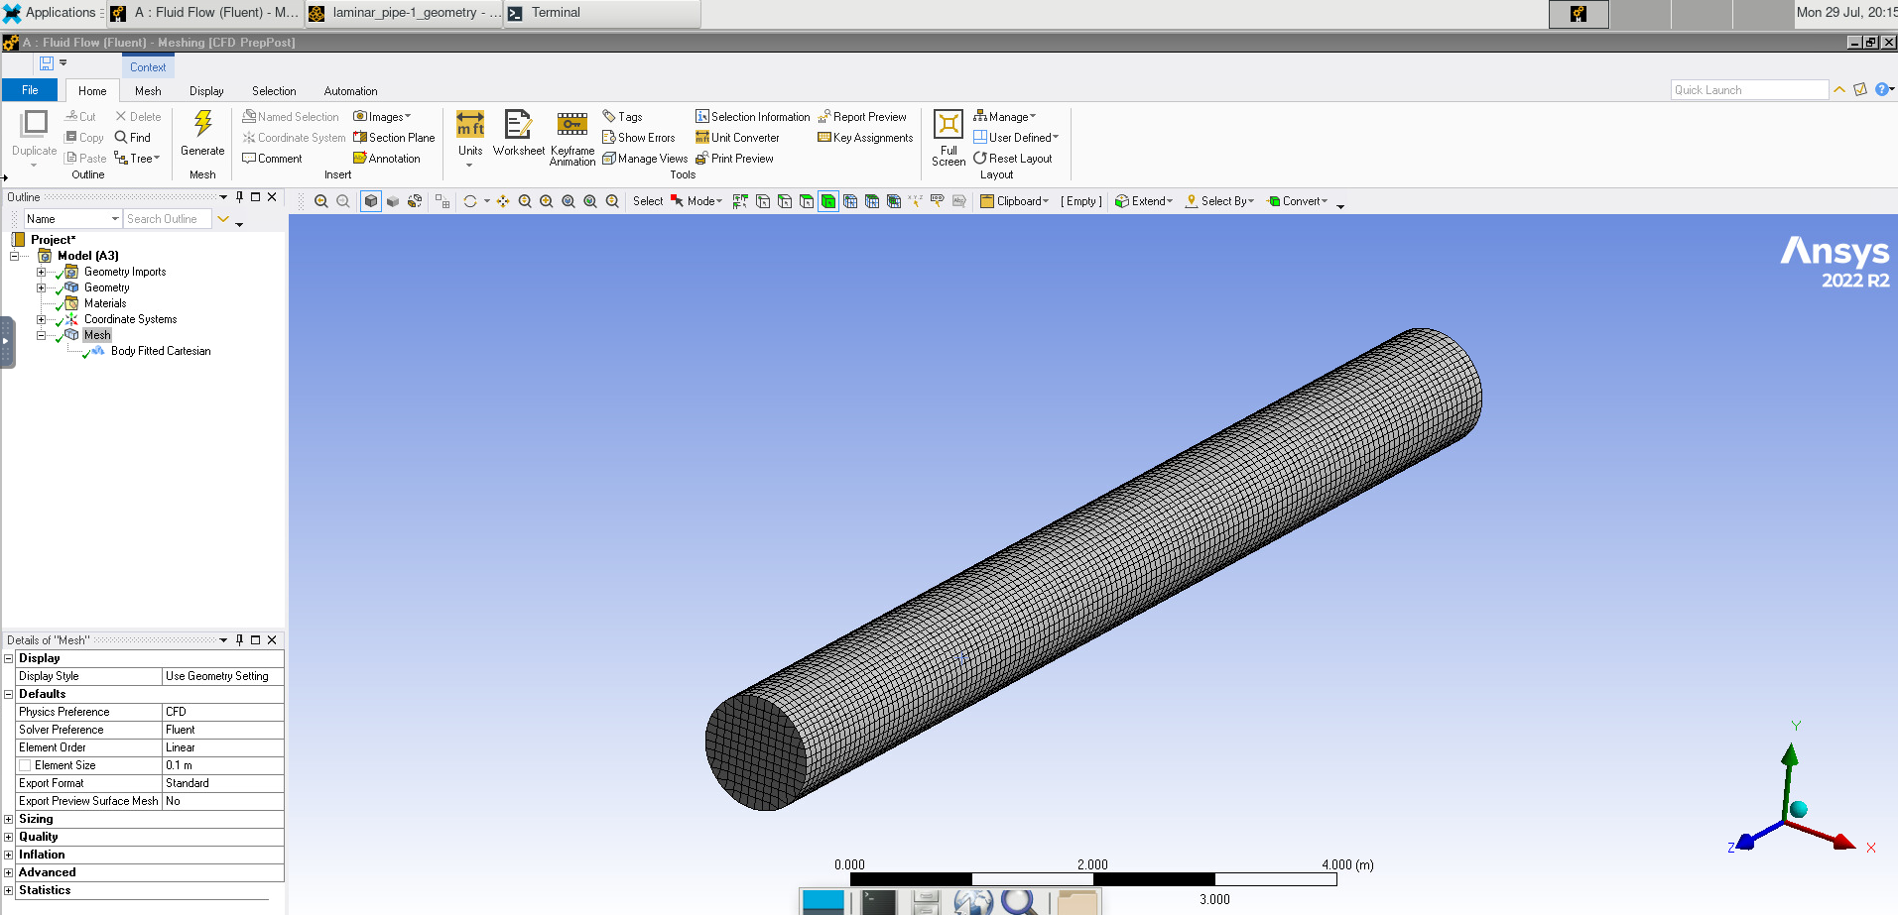Open Key Assignments

coord(865,138)
